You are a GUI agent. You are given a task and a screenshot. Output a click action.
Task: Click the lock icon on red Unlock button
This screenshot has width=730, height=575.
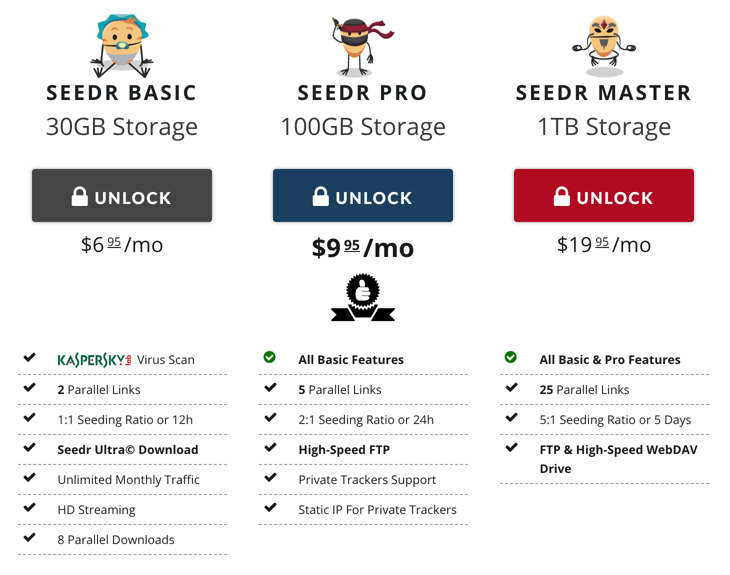(x=561, y=196)
